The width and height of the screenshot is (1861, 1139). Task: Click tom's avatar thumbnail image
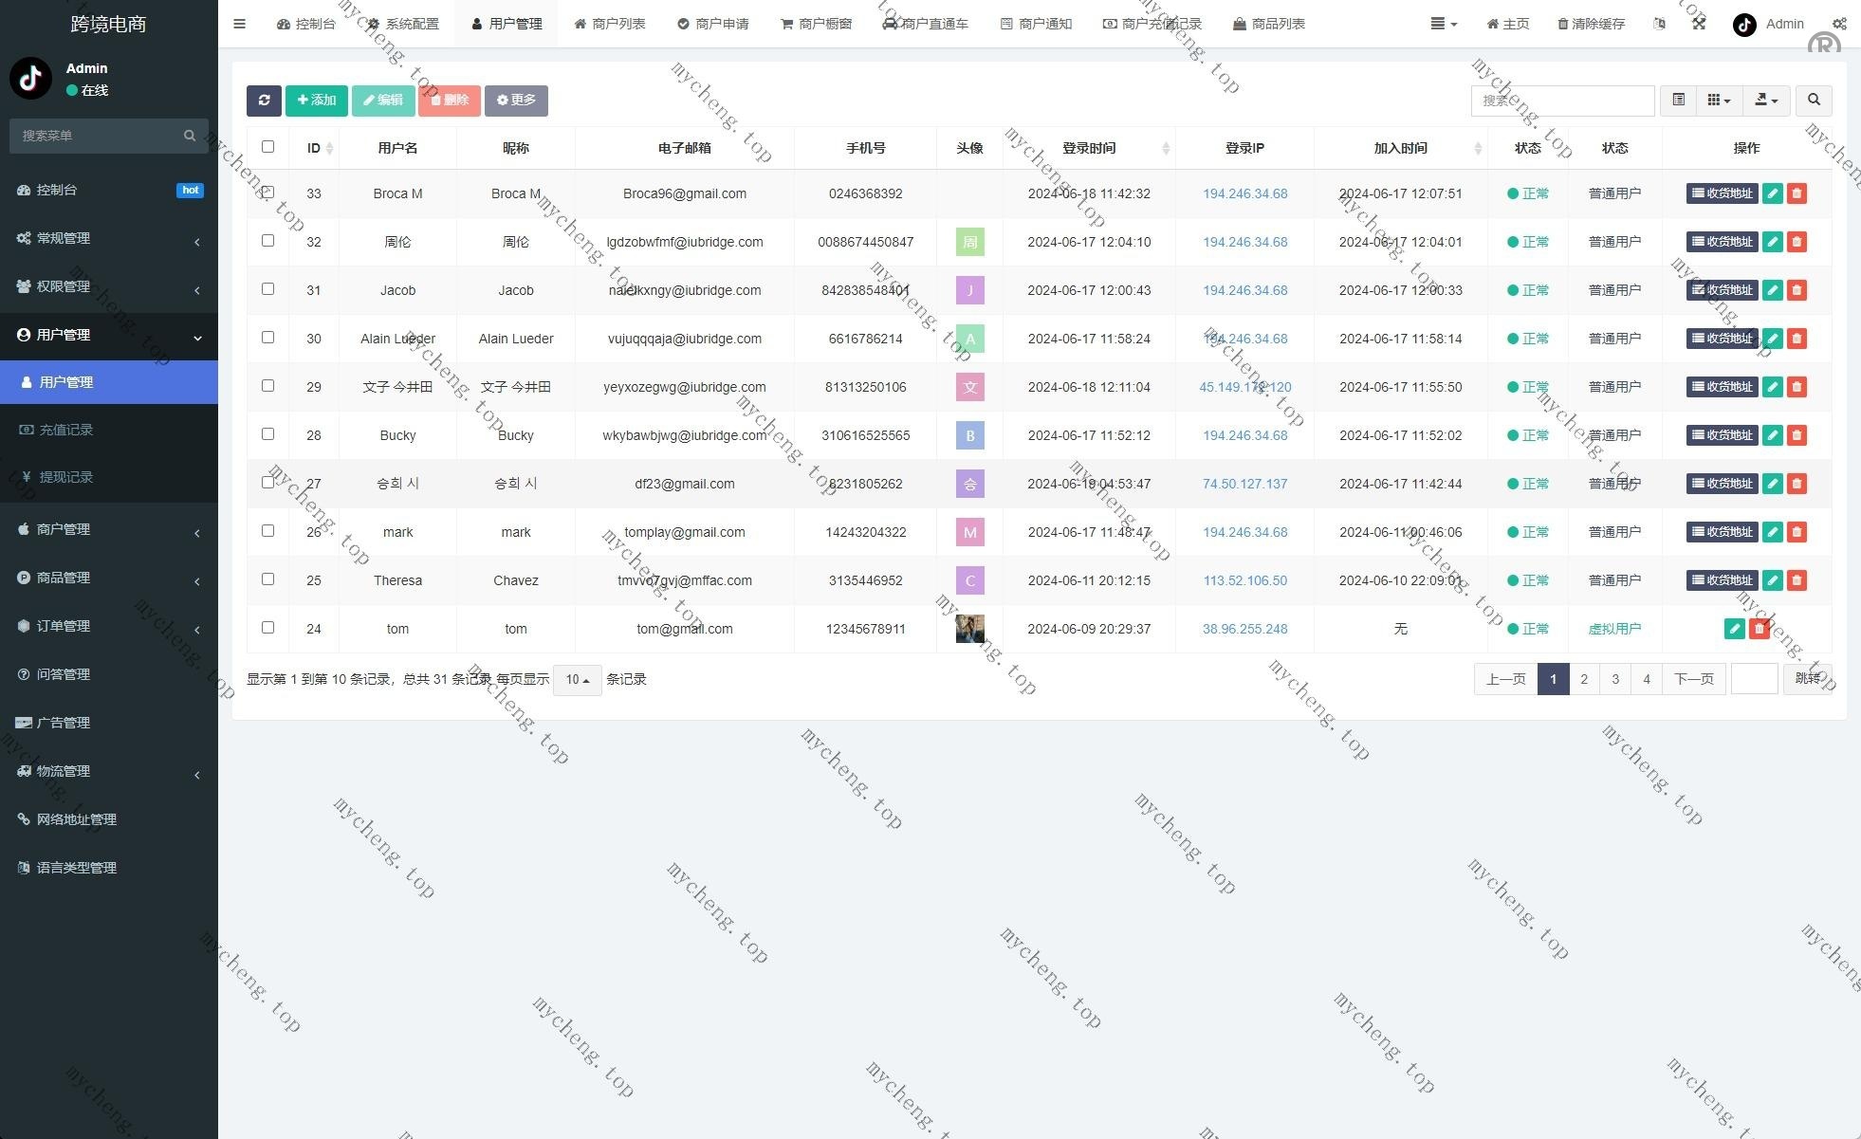point(969,629)
